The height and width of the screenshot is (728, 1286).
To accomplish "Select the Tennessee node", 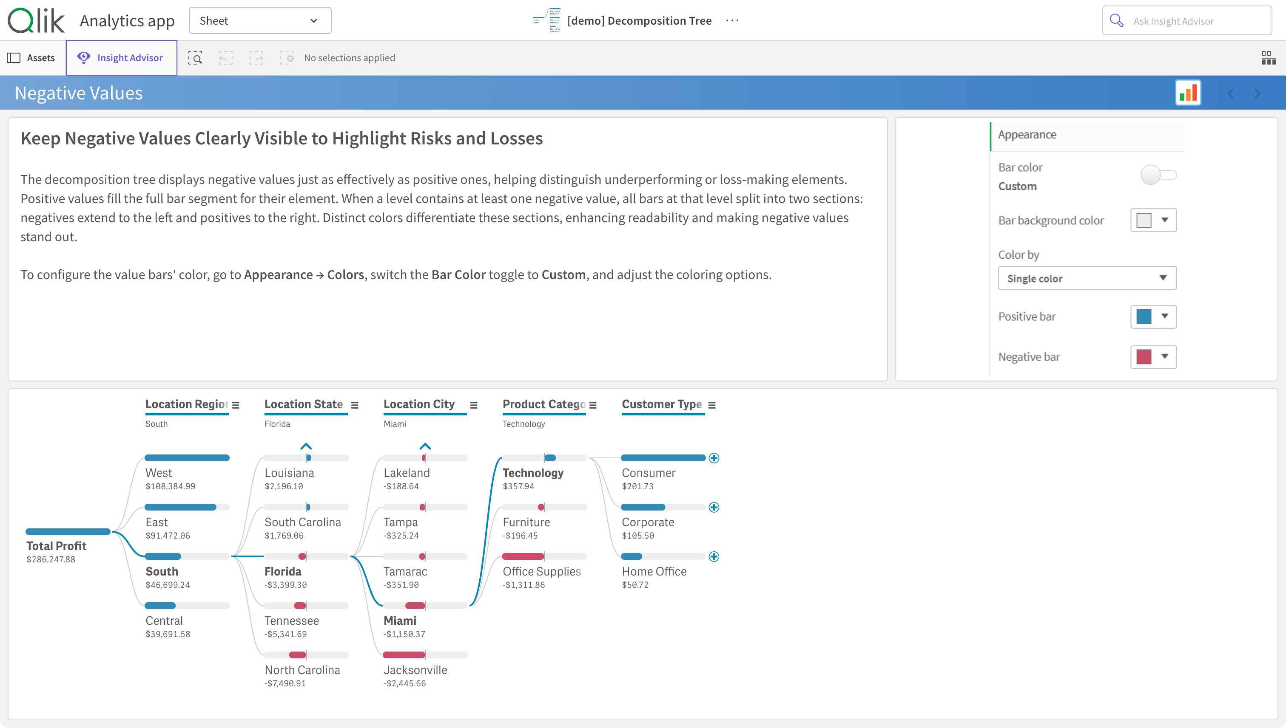I will pos(291,621).
